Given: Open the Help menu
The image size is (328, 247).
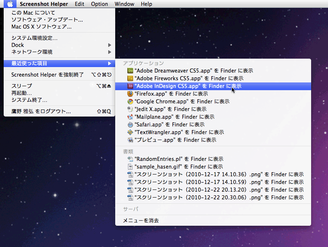Looking at the screenshot, I should (x=146, y=4).
